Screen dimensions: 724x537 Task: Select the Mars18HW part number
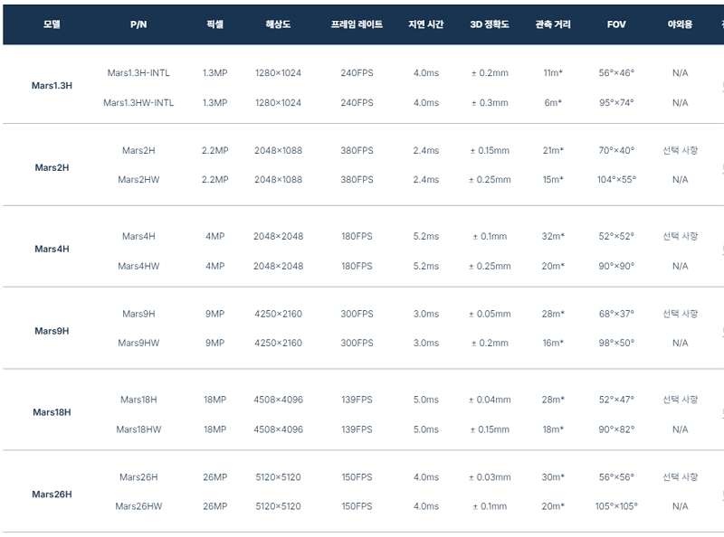click(x=138, y=429)
